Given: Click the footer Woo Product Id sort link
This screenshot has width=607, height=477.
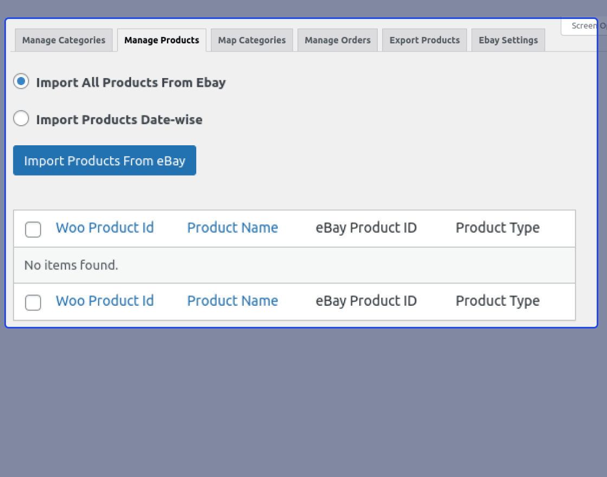Looking at the screenshot, I should coord(105,301).
